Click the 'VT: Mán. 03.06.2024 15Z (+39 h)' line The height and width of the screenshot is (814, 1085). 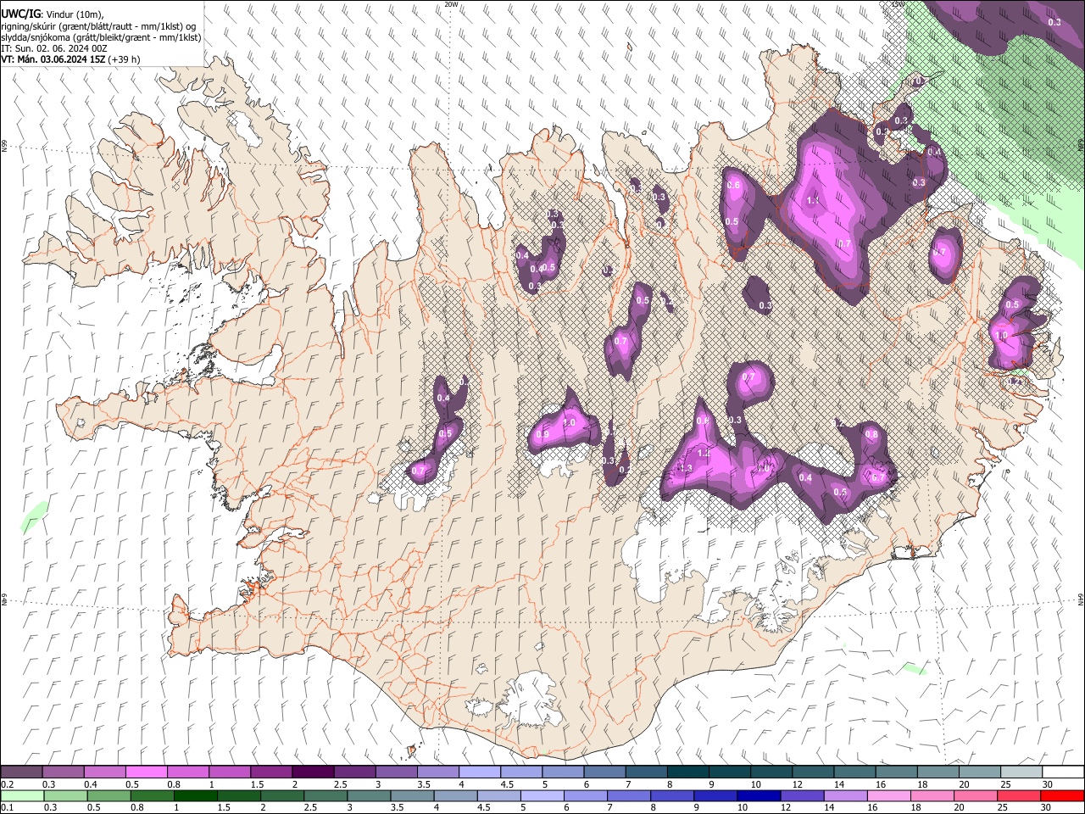coord(70,59)
